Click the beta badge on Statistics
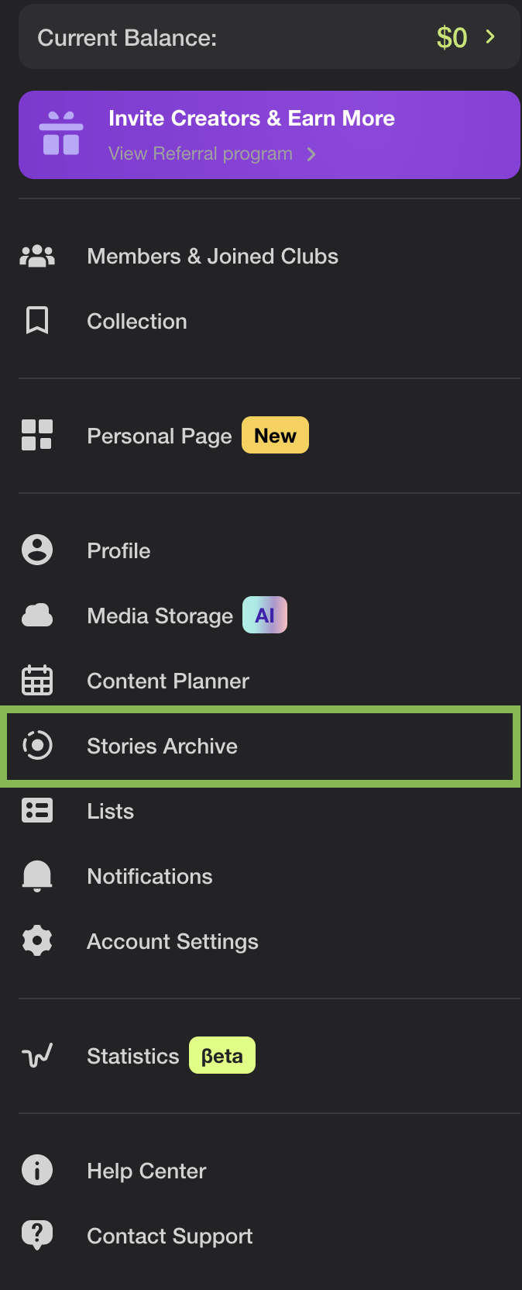Image resolution: width=522 pixels, height=1290 pixels. pos(222,1054)
